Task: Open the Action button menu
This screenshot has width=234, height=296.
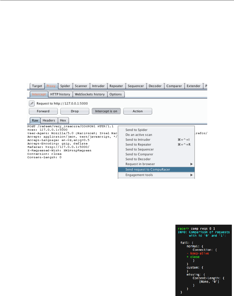Action: 138,111
